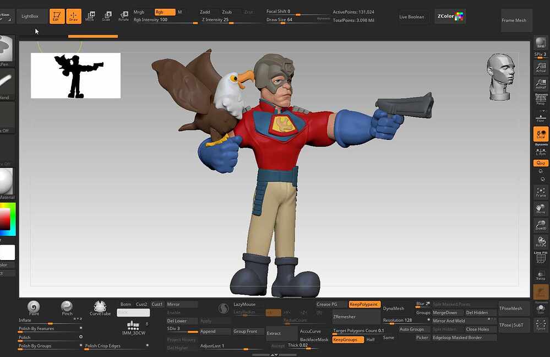
Task: Switch to the Move gizmo icon
Action: 90,16
